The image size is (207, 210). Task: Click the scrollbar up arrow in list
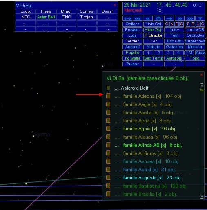pyautogui.click(x=202, y=86)
